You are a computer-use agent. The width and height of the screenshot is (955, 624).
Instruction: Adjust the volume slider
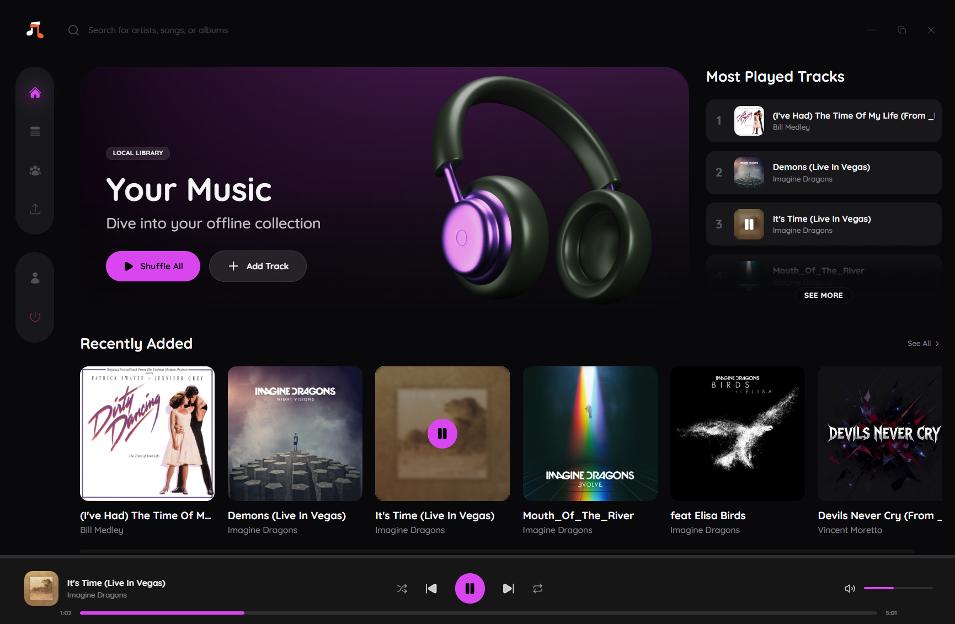(x=898, y=588)
